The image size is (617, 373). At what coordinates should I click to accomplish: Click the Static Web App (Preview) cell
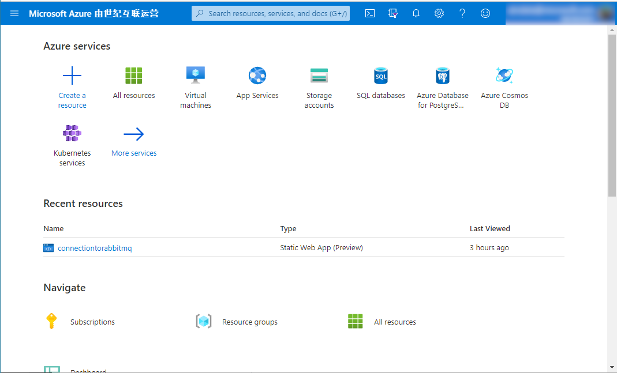pyautogui.click(x=321, y=248)
